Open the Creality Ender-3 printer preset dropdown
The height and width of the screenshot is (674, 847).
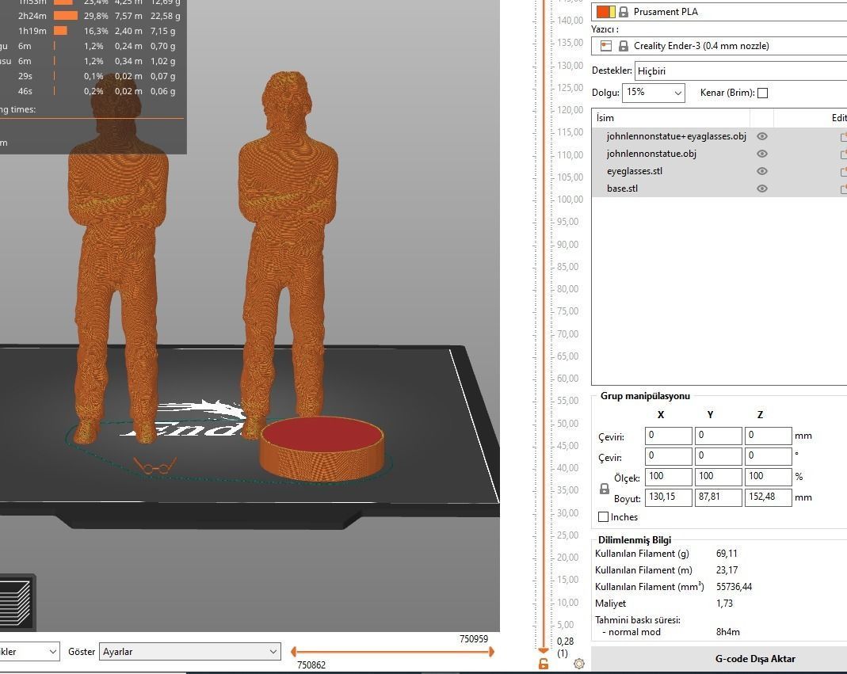coord(719,46)
